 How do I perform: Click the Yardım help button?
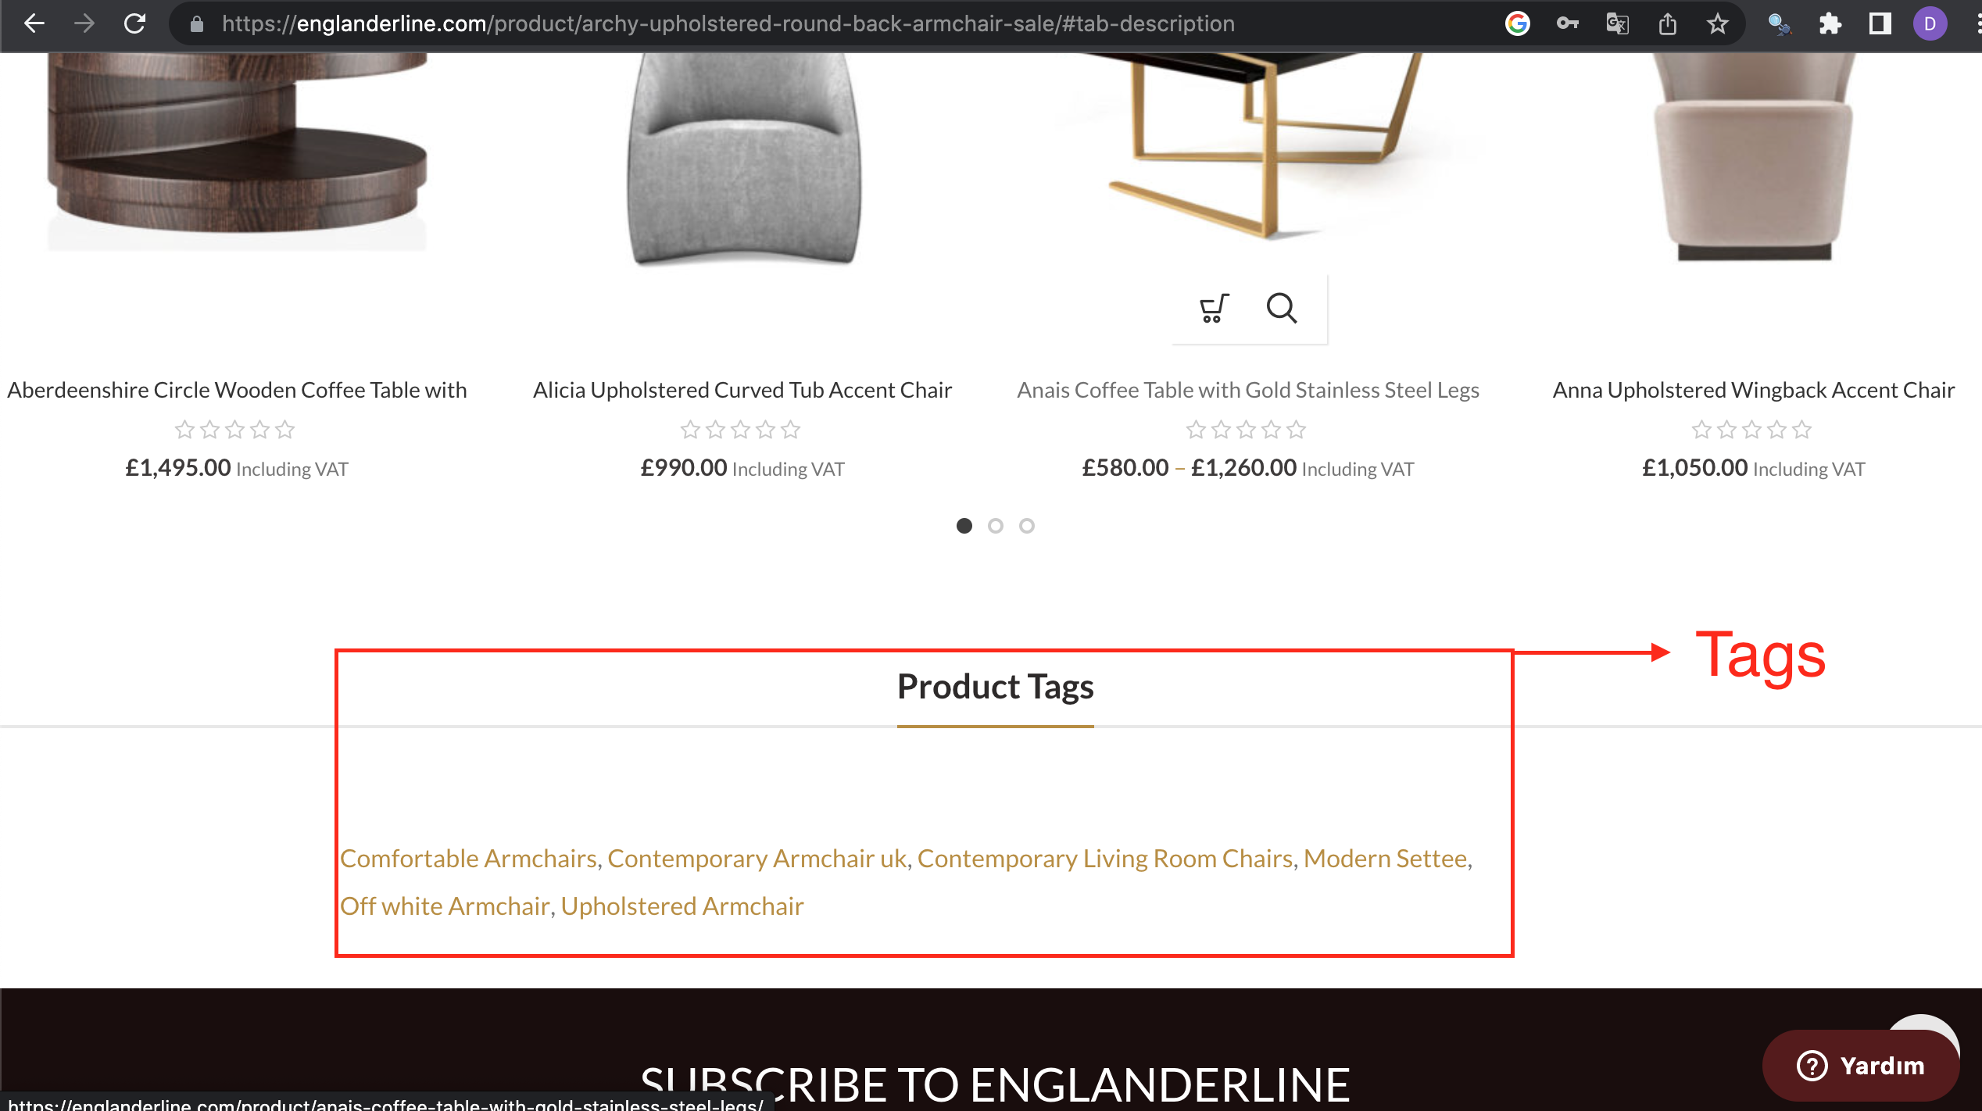pyautogui.click(x=1861, y=1065)
